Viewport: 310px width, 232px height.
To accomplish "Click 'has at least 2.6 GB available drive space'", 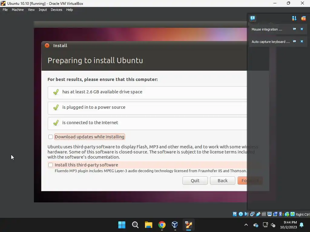I will pyautogui.click(x=102, y=92).
